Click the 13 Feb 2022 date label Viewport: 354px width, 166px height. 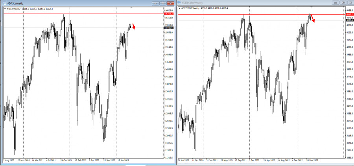(81, 160)
